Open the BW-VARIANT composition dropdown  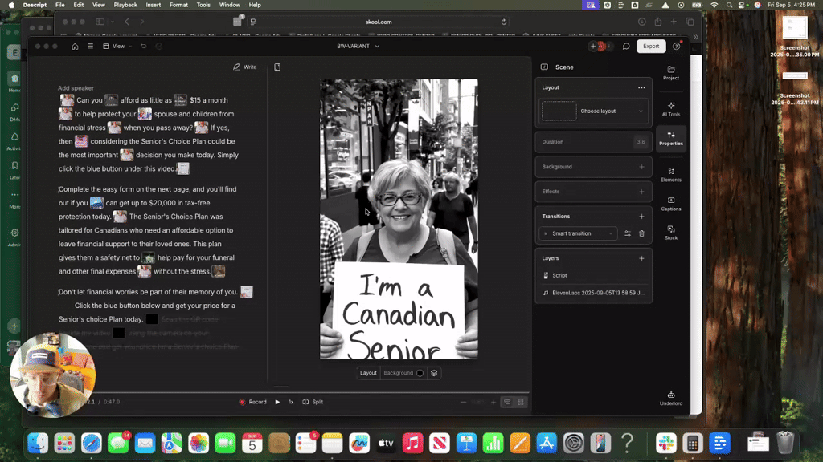coord(358,46)
